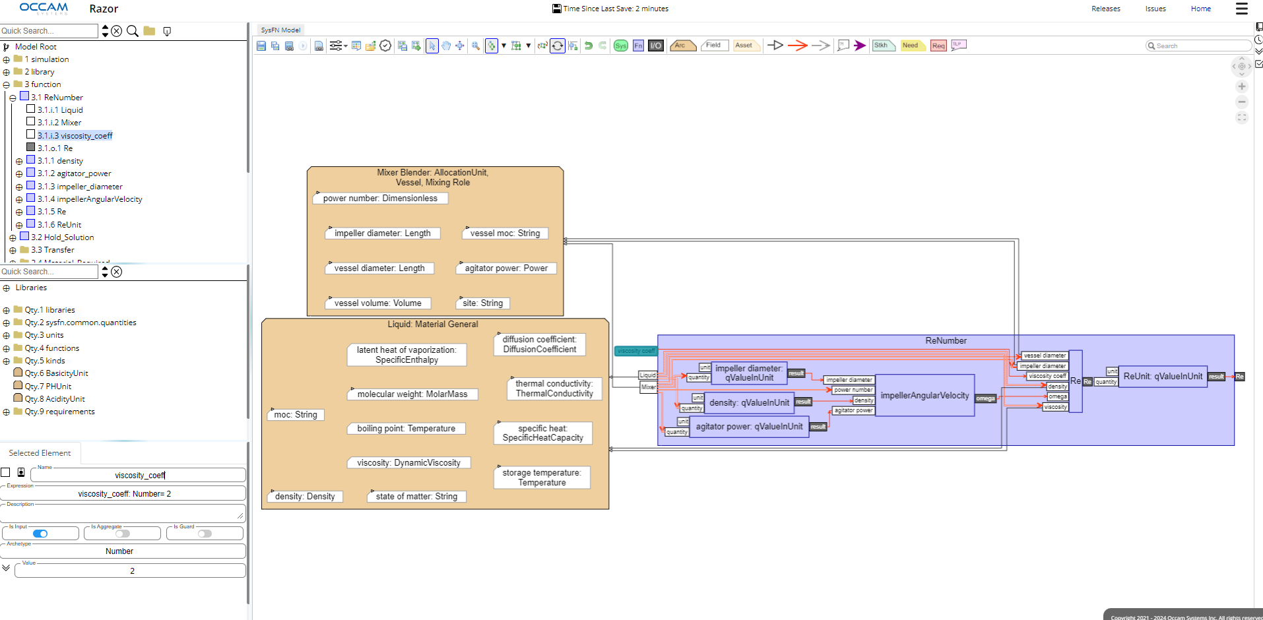
Task: Toggle the Is Input switch
Action: tap(40, 534)
